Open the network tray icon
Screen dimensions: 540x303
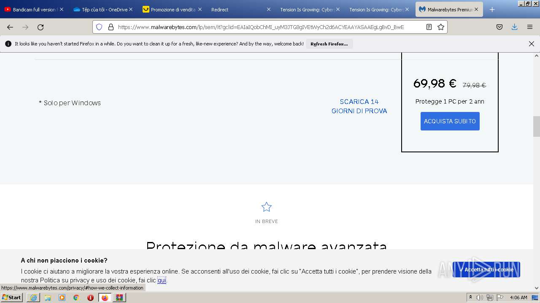pos(490,298)
